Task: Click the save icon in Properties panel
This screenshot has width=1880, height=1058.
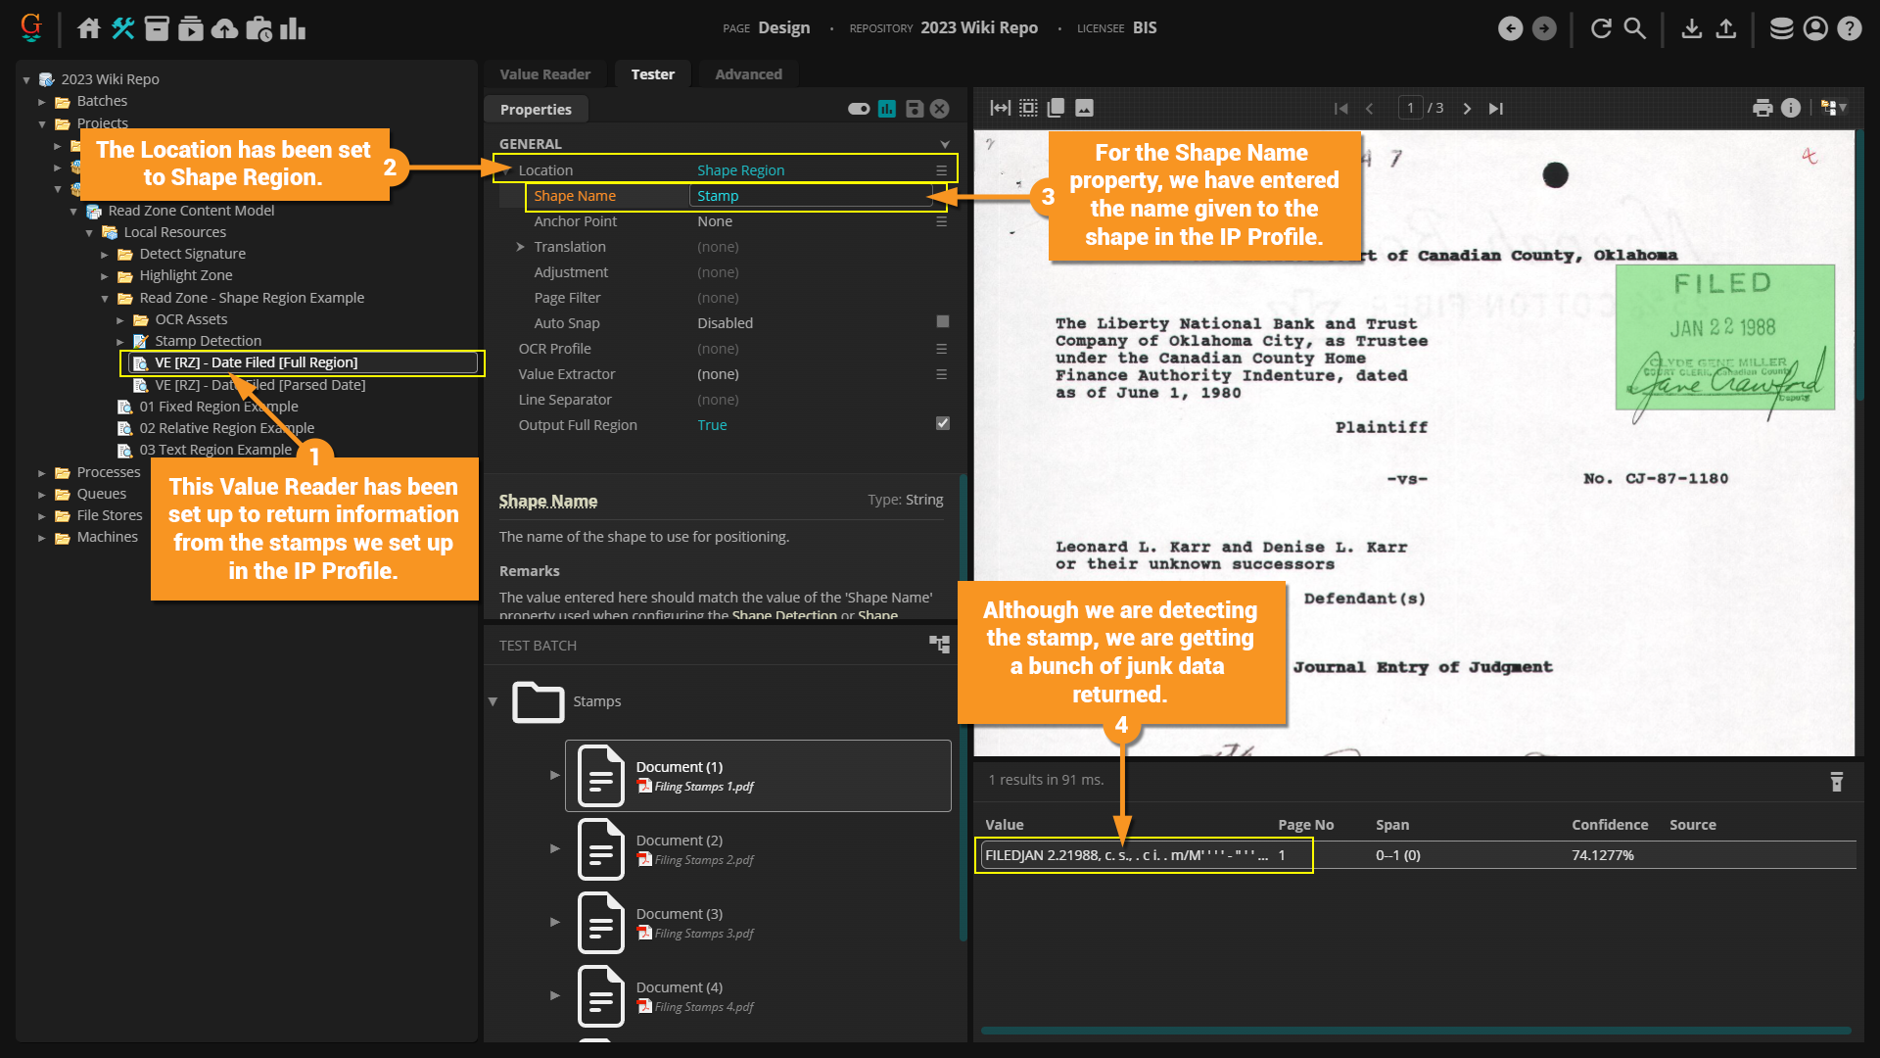Action: [x=914, y=109]
